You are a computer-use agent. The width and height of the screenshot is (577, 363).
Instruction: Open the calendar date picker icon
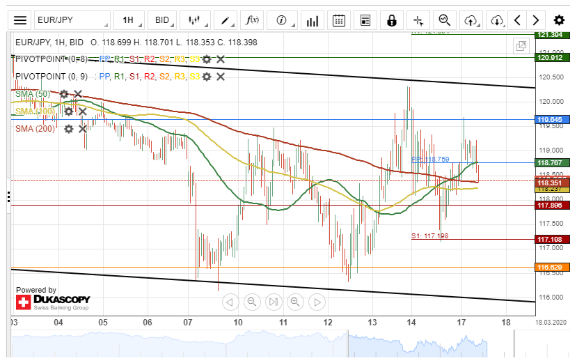[338, 20]
